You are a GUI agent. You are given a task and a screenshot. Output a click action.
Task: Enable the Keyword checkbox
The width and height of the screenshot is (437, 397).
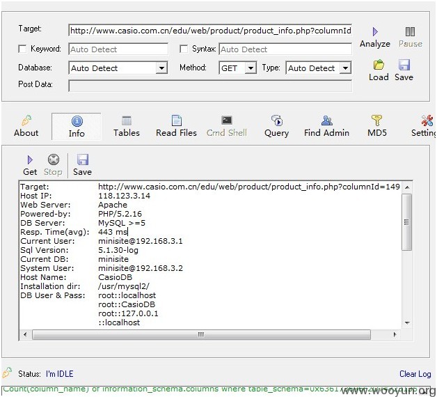click(x=22, y=49)
